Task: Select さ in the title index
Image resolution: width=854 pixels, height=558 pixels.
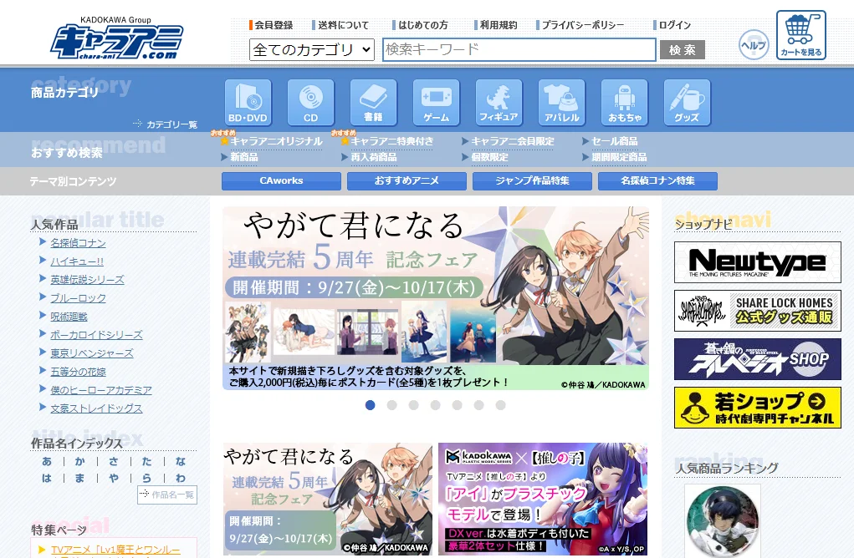Action: (x=113, y=462)
